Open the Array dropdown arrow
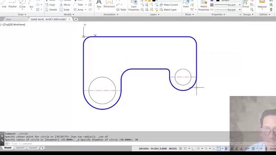This screenshot has height=155, width=276. 85,9
